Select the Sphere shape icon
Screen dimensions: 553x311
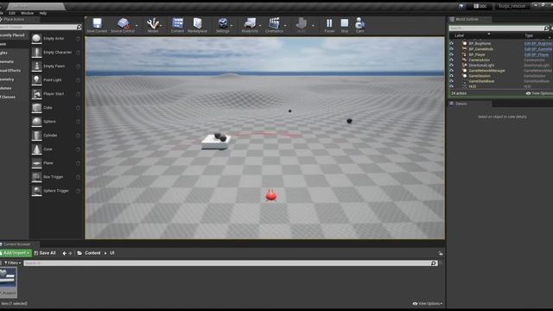pyautogui.click(x=36, y=121)
